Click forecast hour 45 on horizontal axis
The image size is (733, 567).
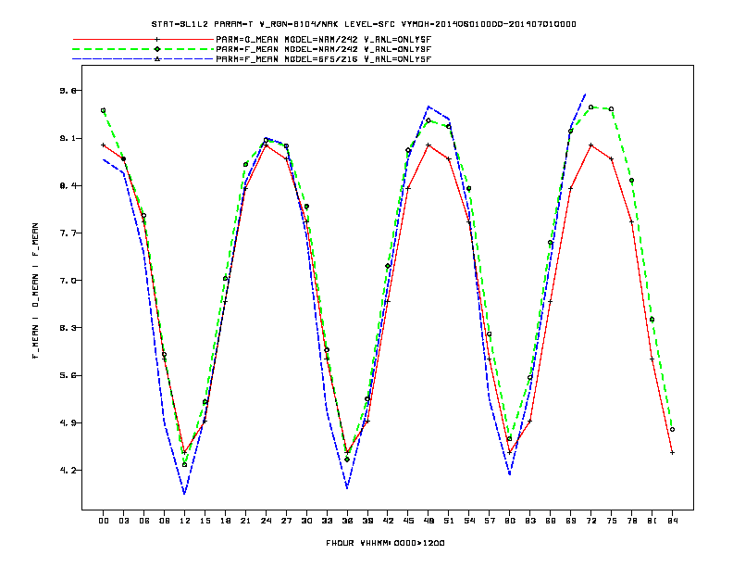point(408,521)
